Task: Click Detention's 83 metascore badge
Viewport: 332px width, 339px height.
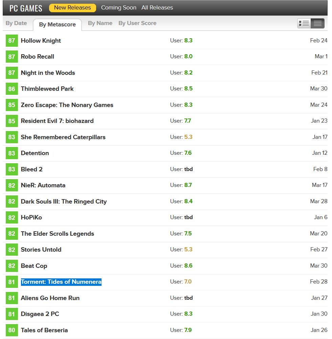Action: (x=12, y=153)
